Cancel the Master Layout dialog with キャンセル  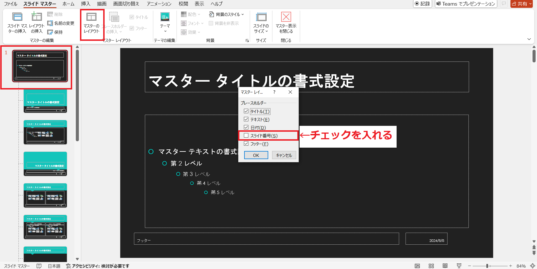click(x=284, y=155)
